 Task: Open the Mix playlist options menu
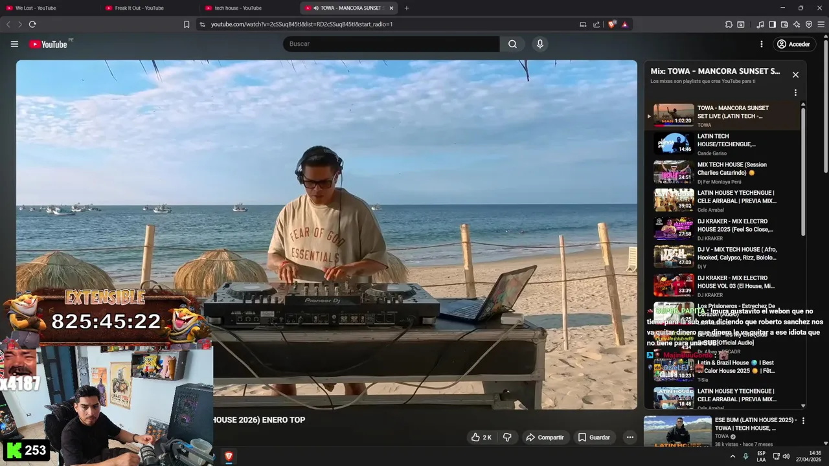[x=795, y=93]
